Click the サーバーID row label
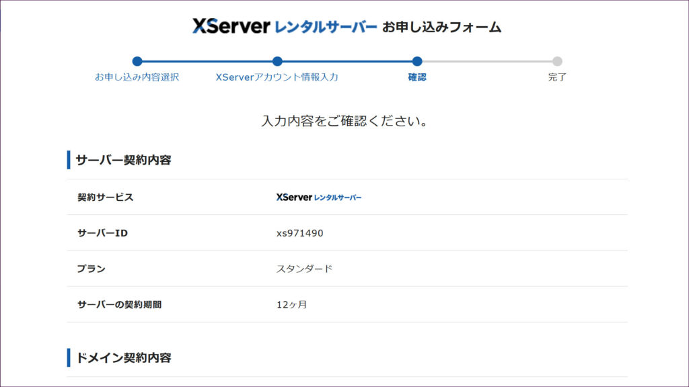 (x=102, y=233)
